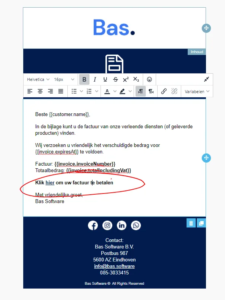Open the Helvetica font family dropdown
The width and height of the screenshot is (225, 300).
click(38, 79)
